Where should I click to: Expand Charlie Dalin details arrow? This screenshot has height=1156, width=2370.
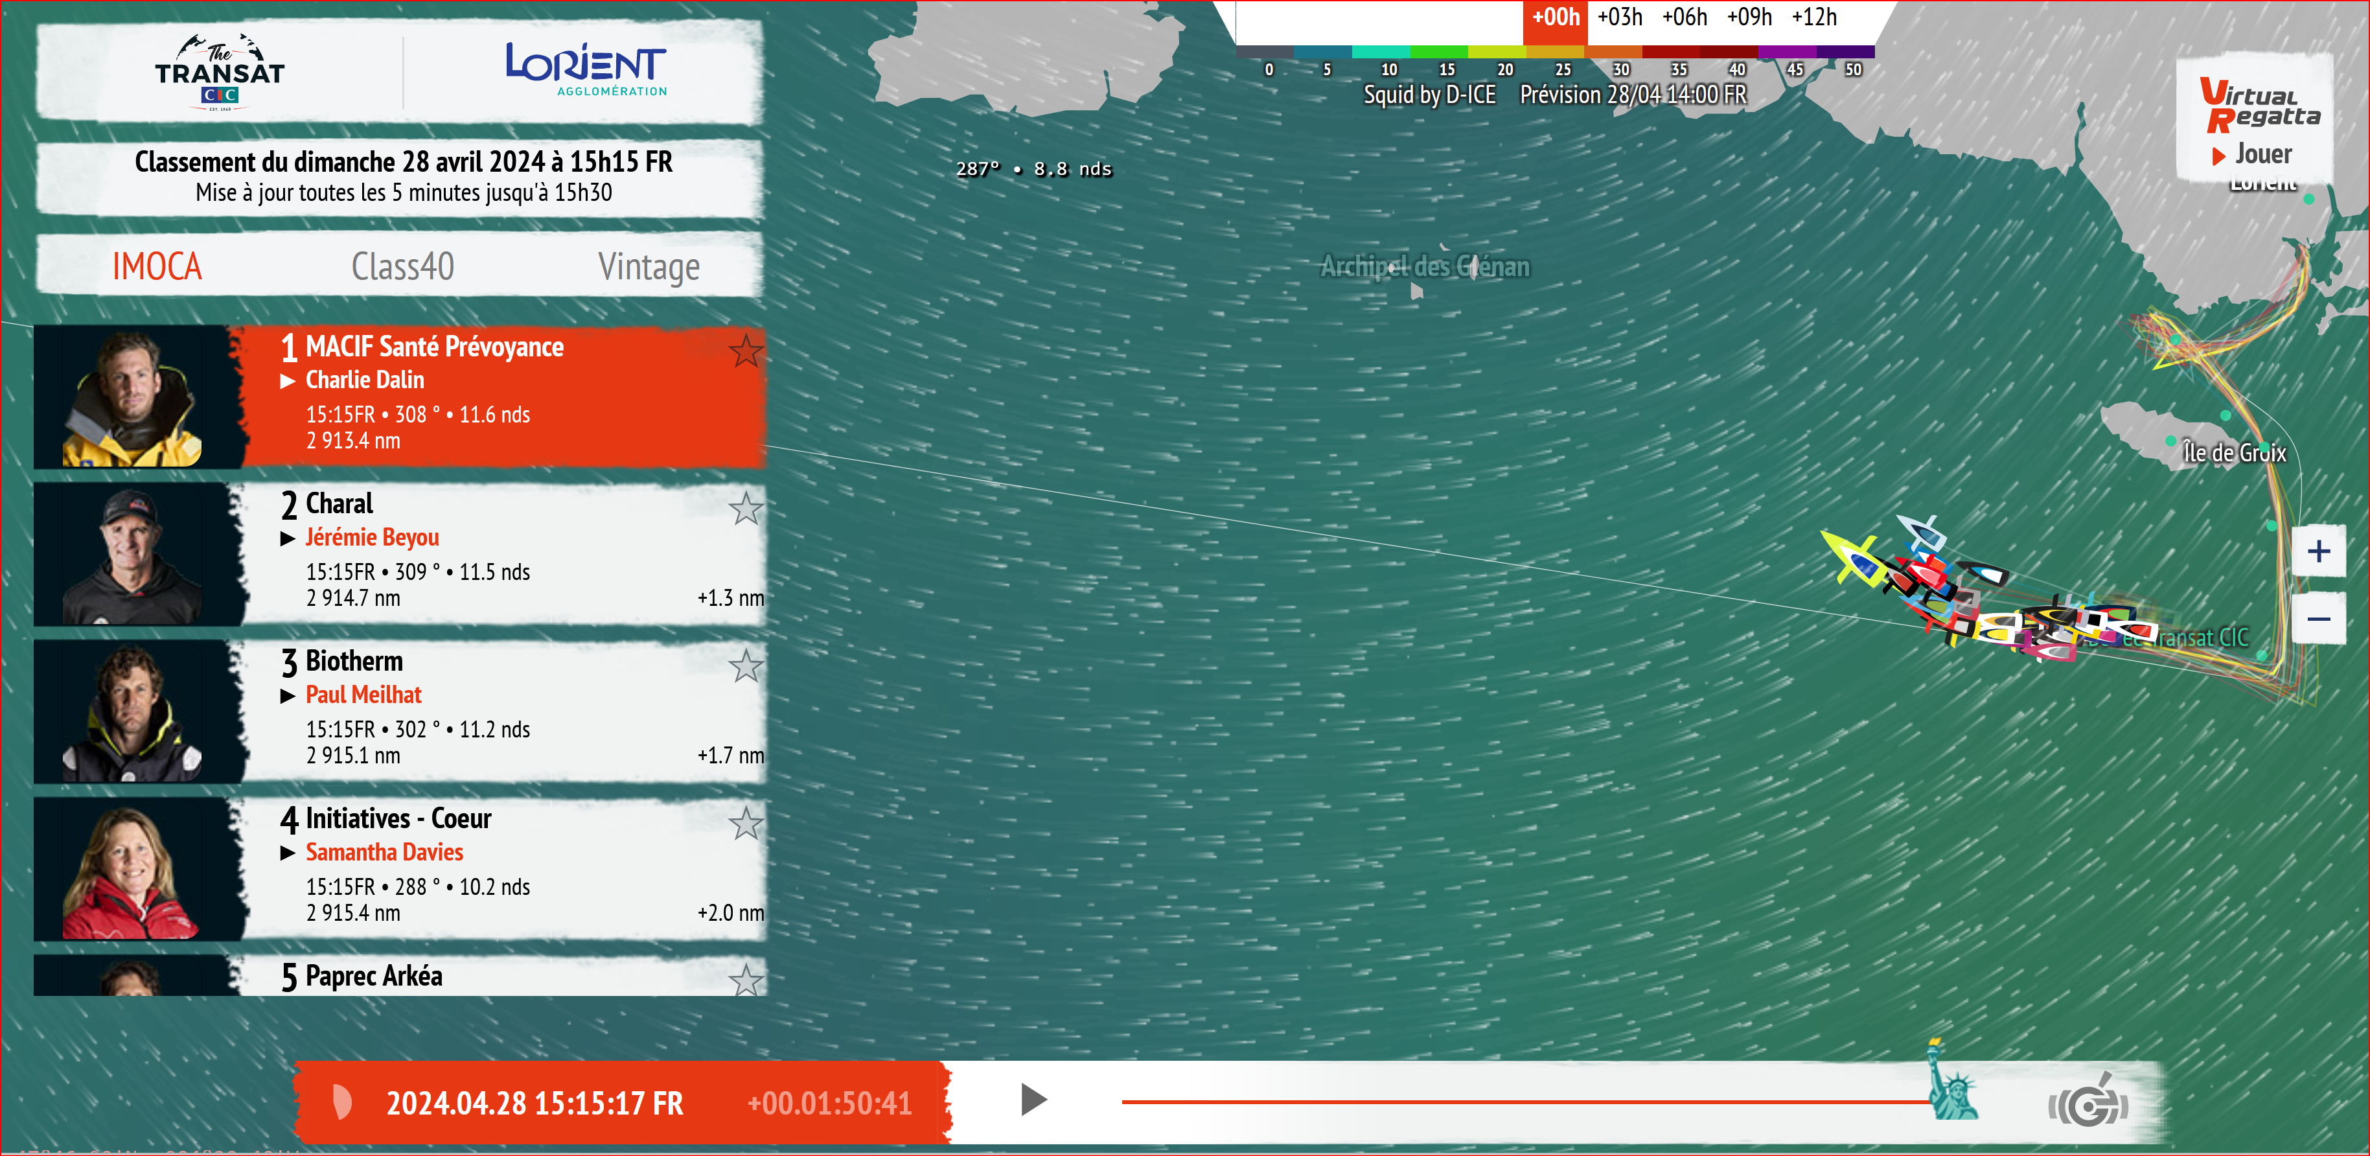(288, 381)
